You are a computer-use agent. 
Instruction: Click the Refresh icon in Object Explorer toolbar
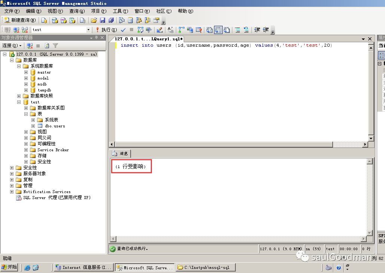[47, 46]
